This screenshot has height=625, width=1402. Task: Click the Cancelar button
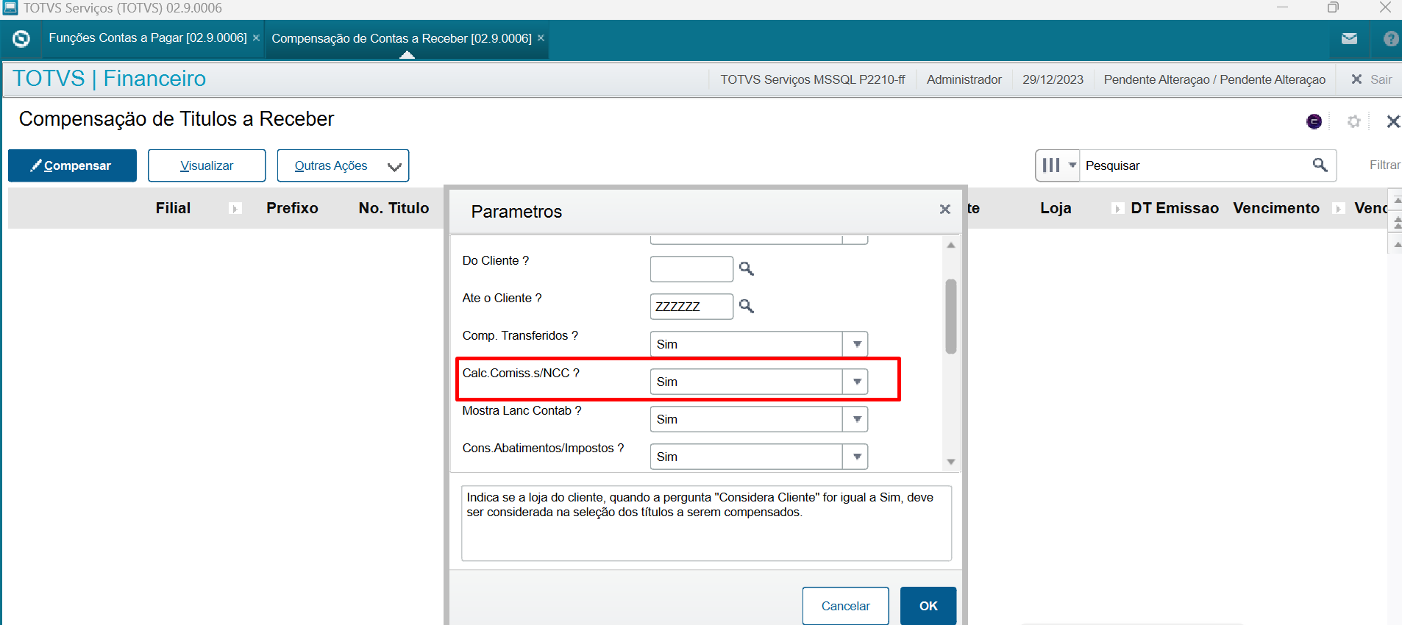pos(845,606)
